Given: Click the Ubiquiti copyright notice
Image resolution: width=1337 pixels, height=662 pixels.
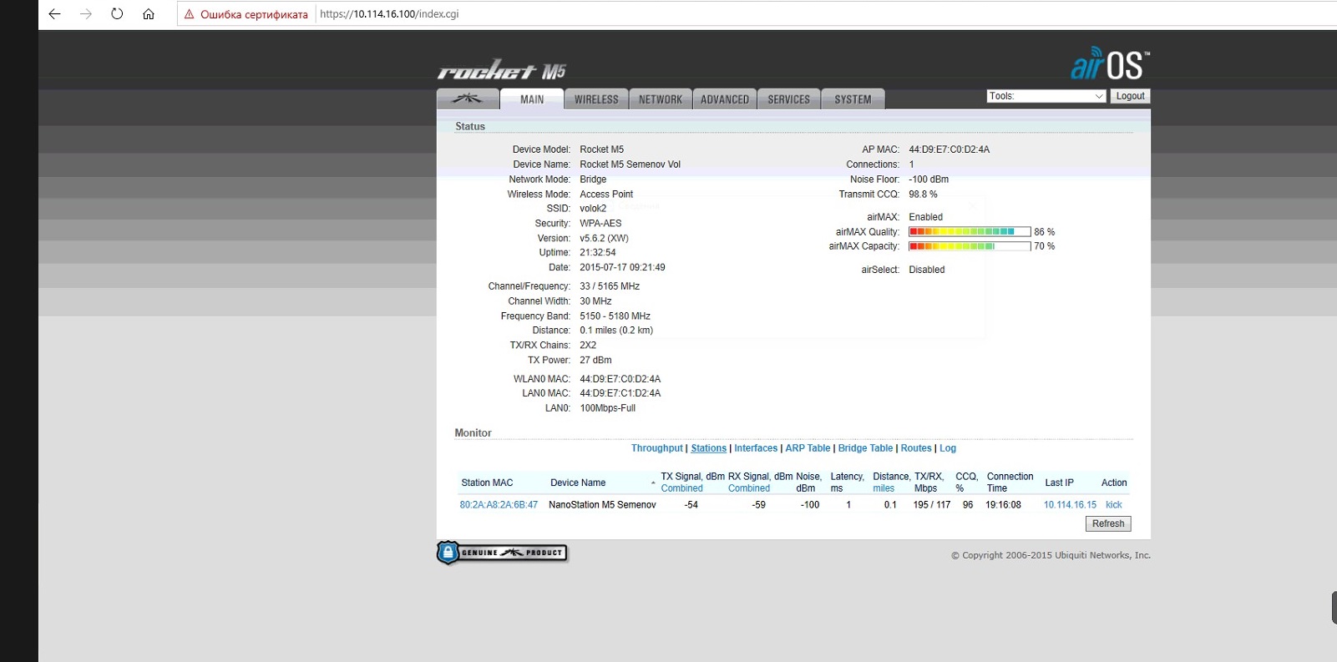Looking at the screenshot, I should pos(1051,555).
